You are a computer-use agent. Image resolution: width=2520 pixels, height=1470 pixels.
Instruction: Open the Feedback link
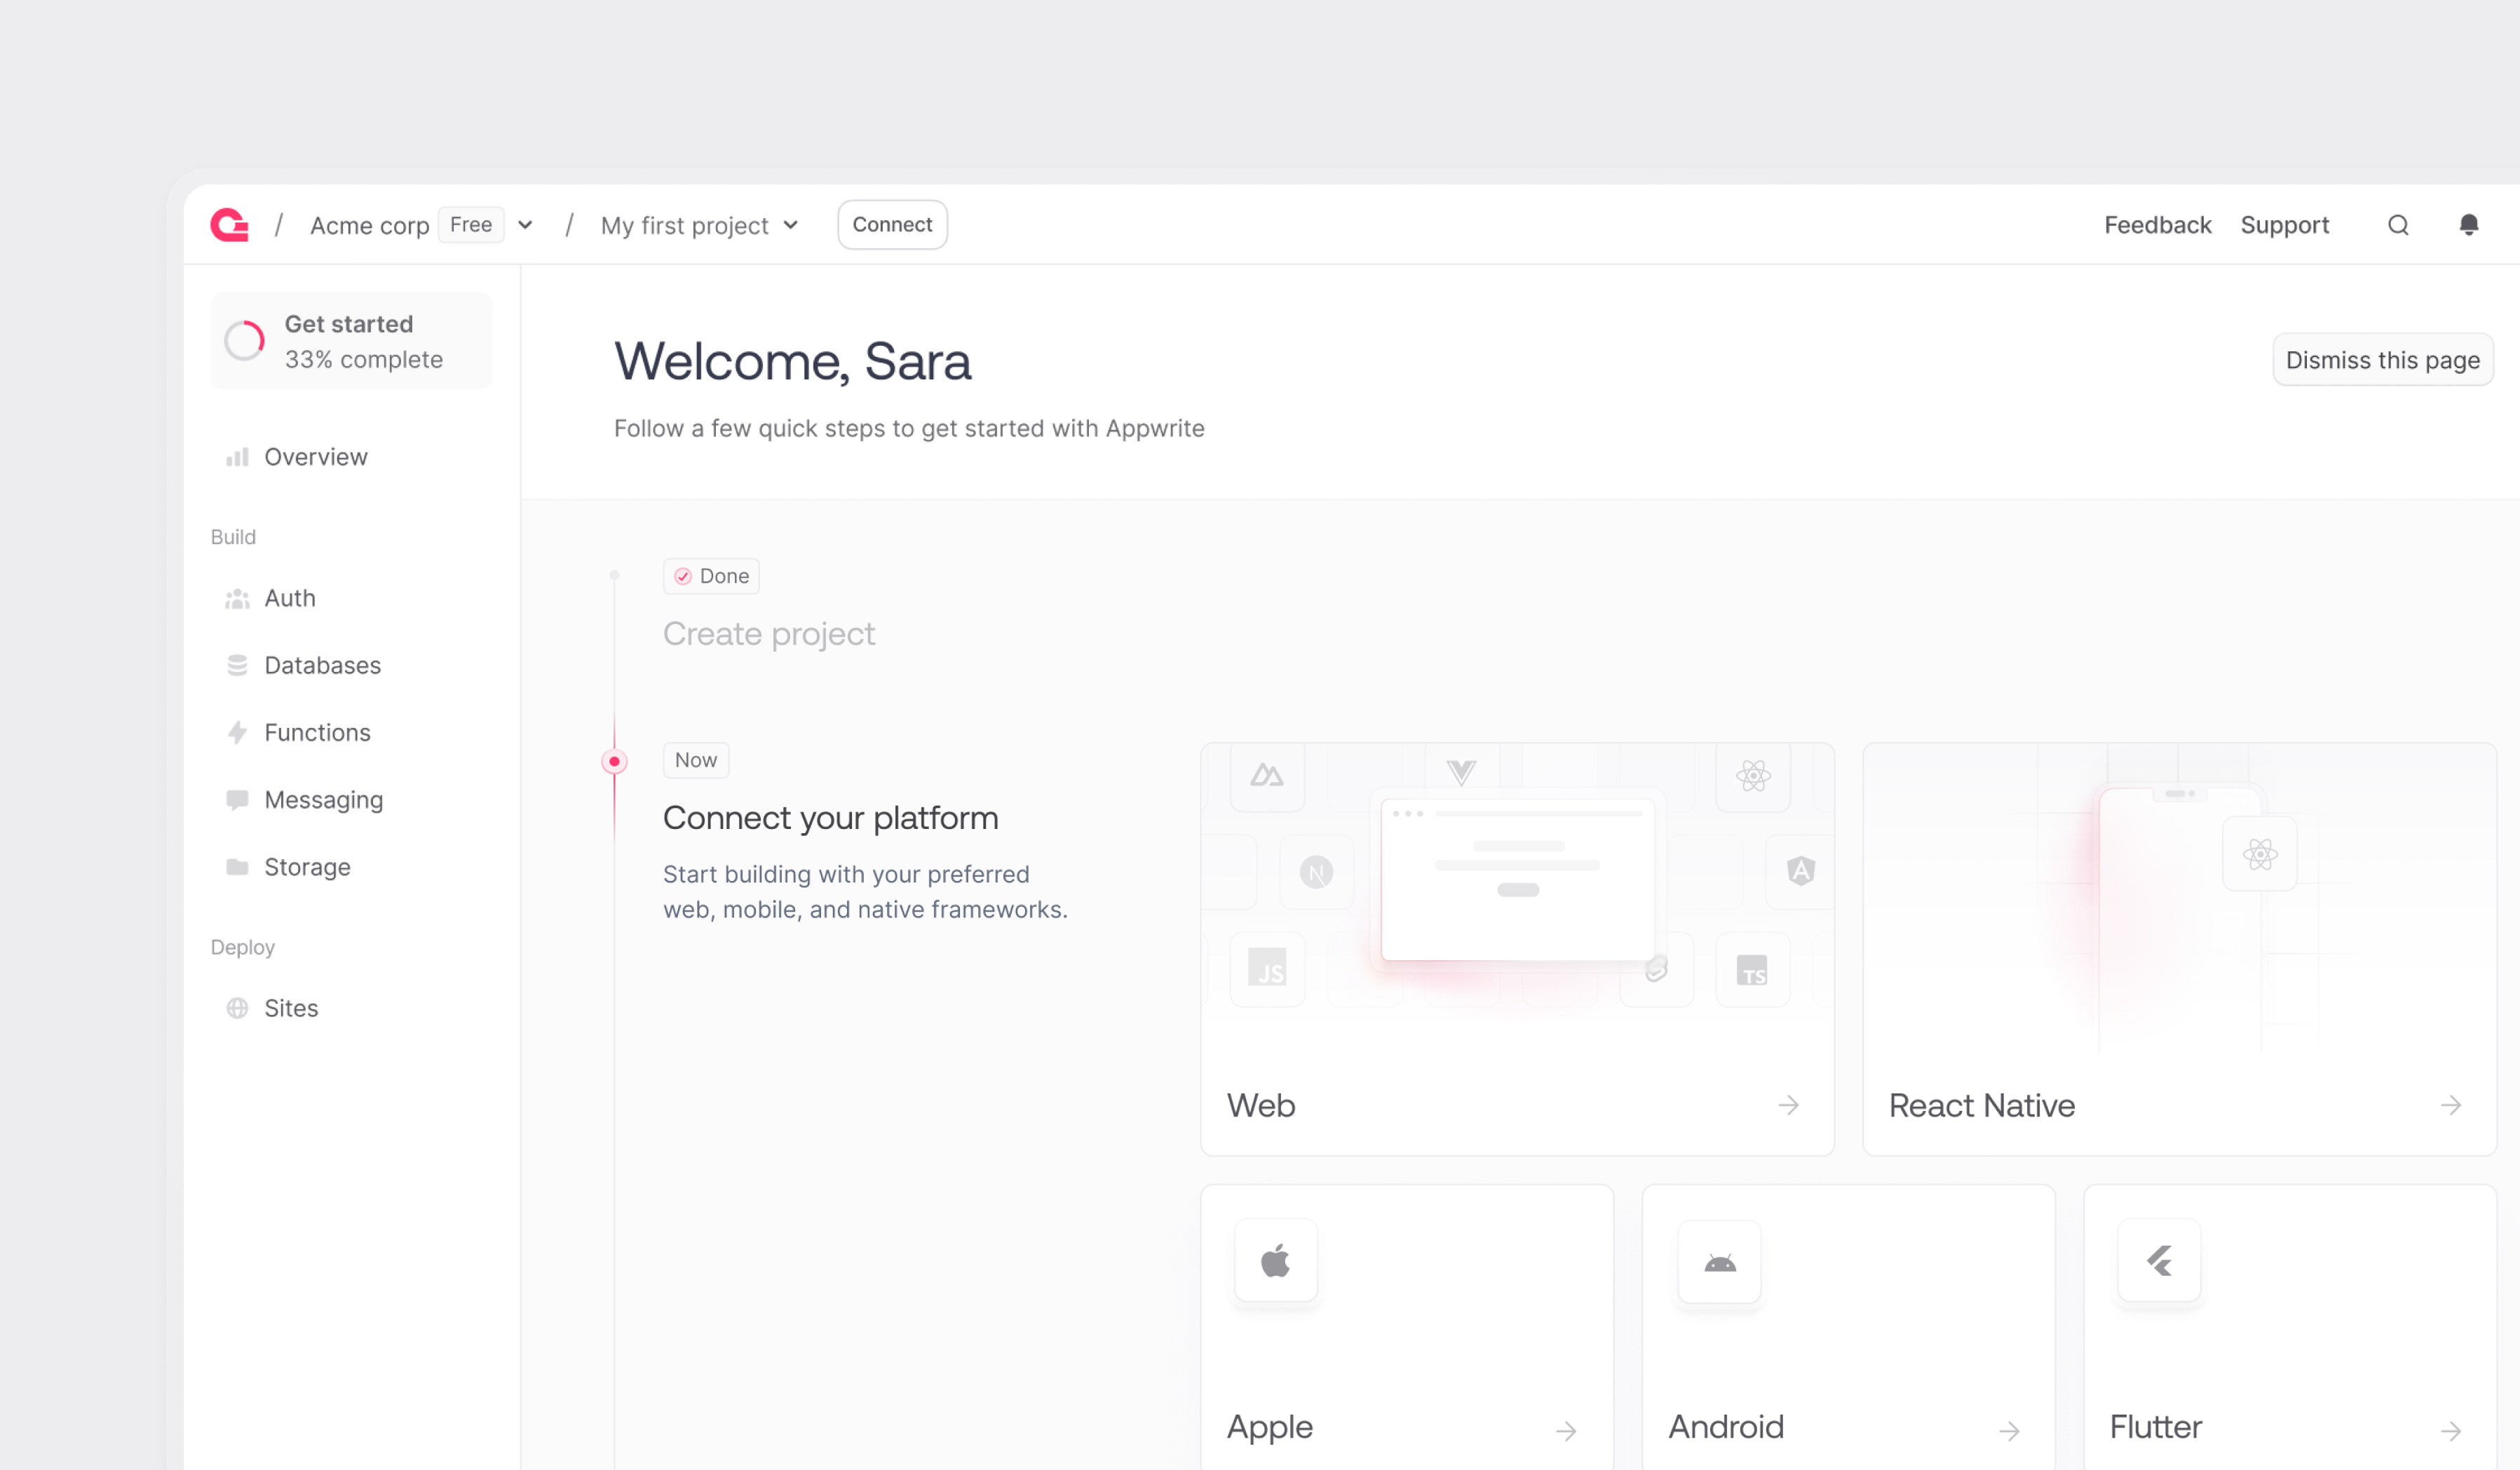point(2157,225)
